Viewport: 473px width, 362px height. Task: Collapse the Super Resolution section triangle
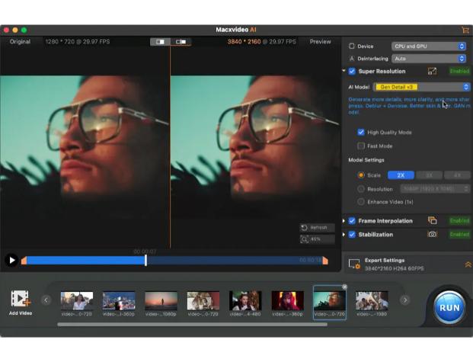[x=344, y=71]
